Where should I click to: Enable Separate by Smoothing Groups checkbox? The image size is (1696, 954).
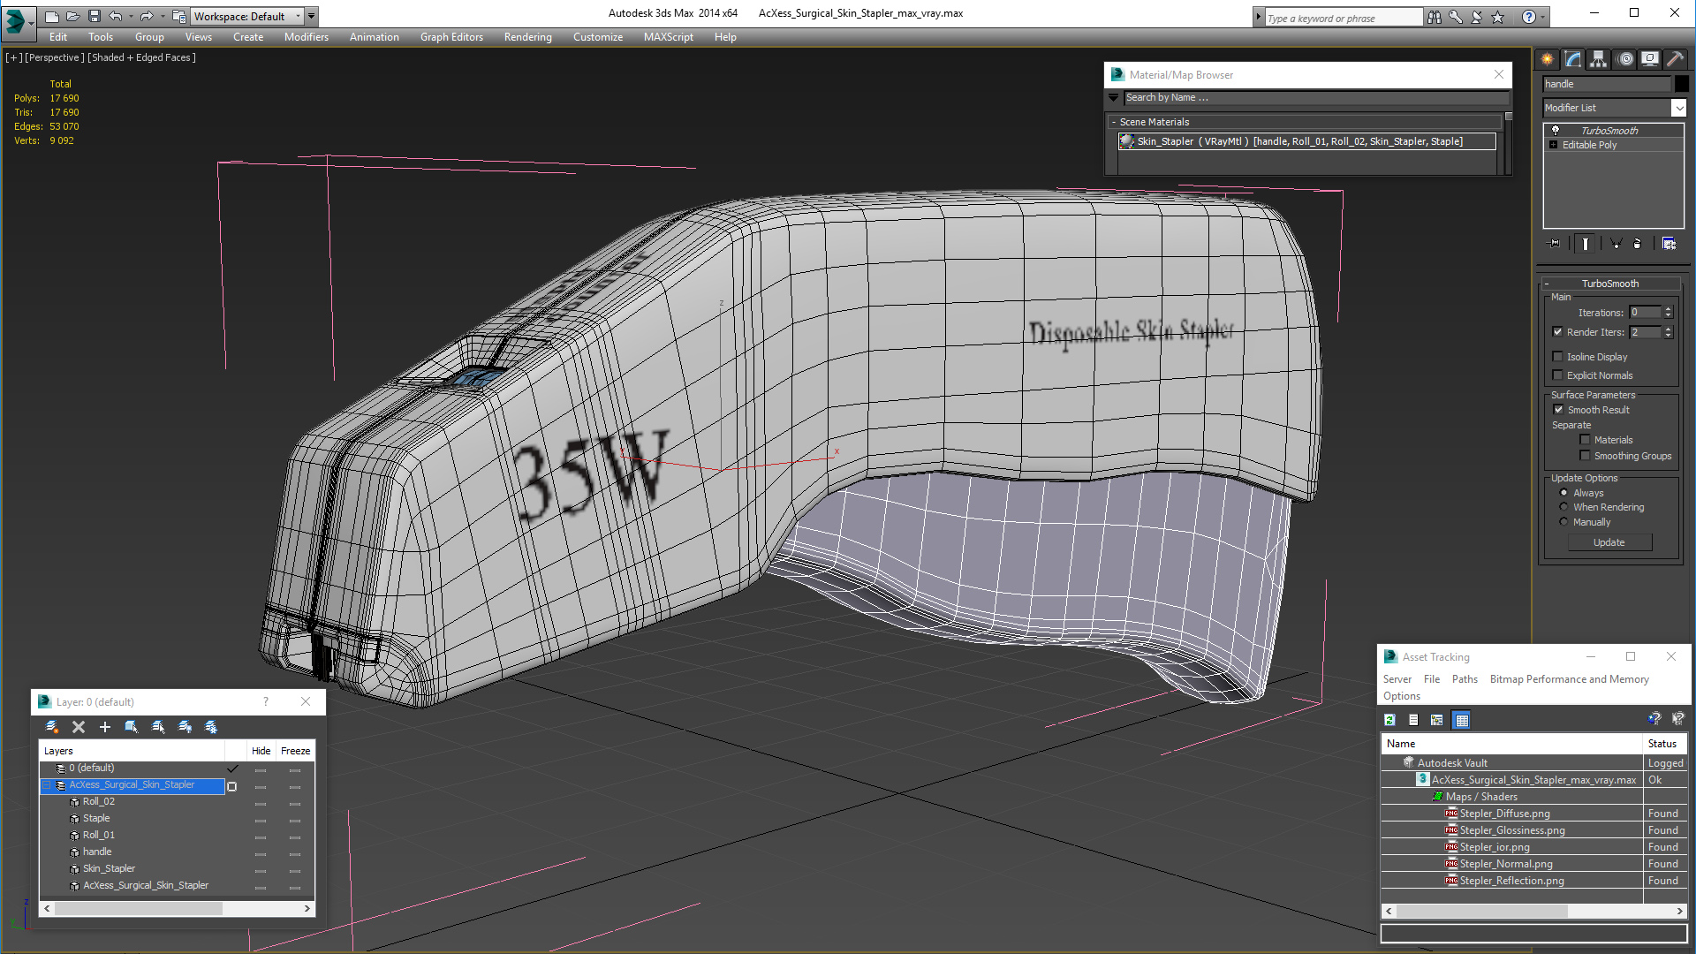(x=1585, y=456)
